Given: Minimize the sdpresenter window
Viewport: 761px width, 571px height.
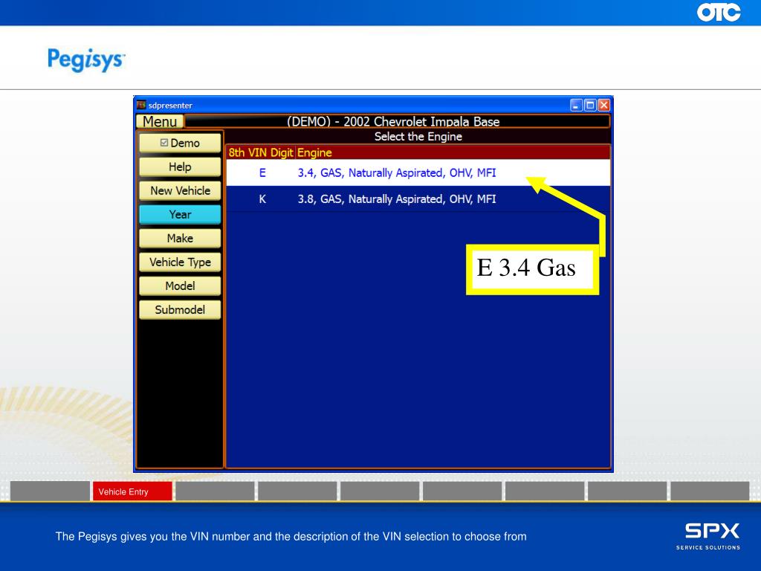Looking at the screenshot, I should click(576, 106).
